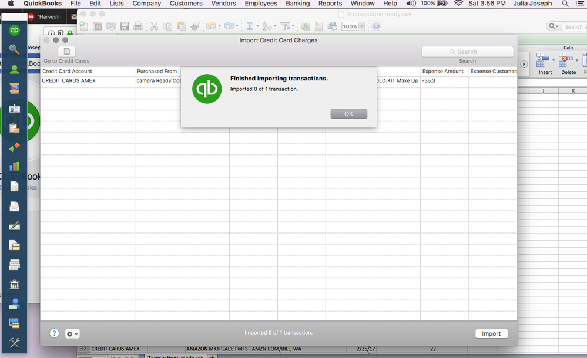Open the ID badge Employees icon in the sidebar
The image size is (587, 358).
coord(14,109)
